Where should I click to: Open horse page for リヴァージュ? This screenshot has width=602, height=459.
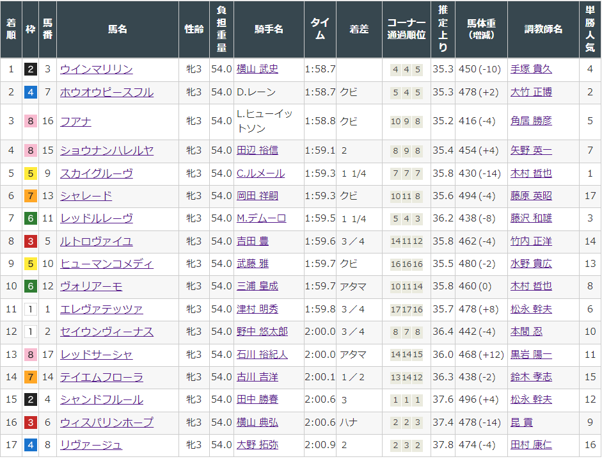pyautogui.click(x=91, y=445)
